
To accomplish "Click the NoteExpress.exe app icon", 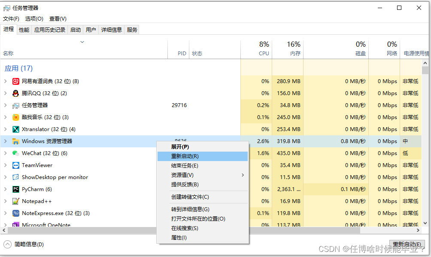I will (15, 213).
